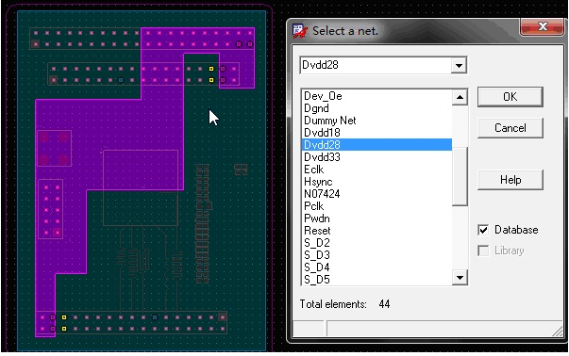Click the Dvdd28 net name field
569x356 pixels.
376,66
